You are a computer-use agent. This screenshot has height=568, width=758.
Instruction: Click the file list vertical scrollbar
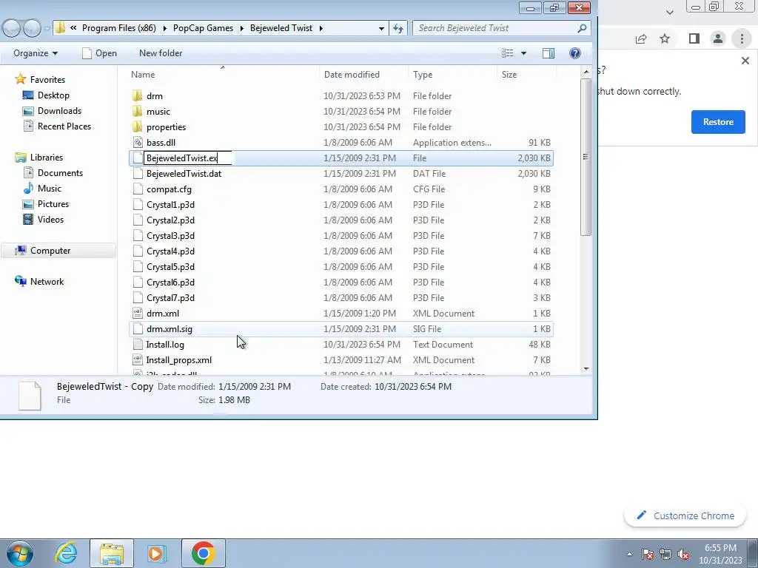[586, 157]
